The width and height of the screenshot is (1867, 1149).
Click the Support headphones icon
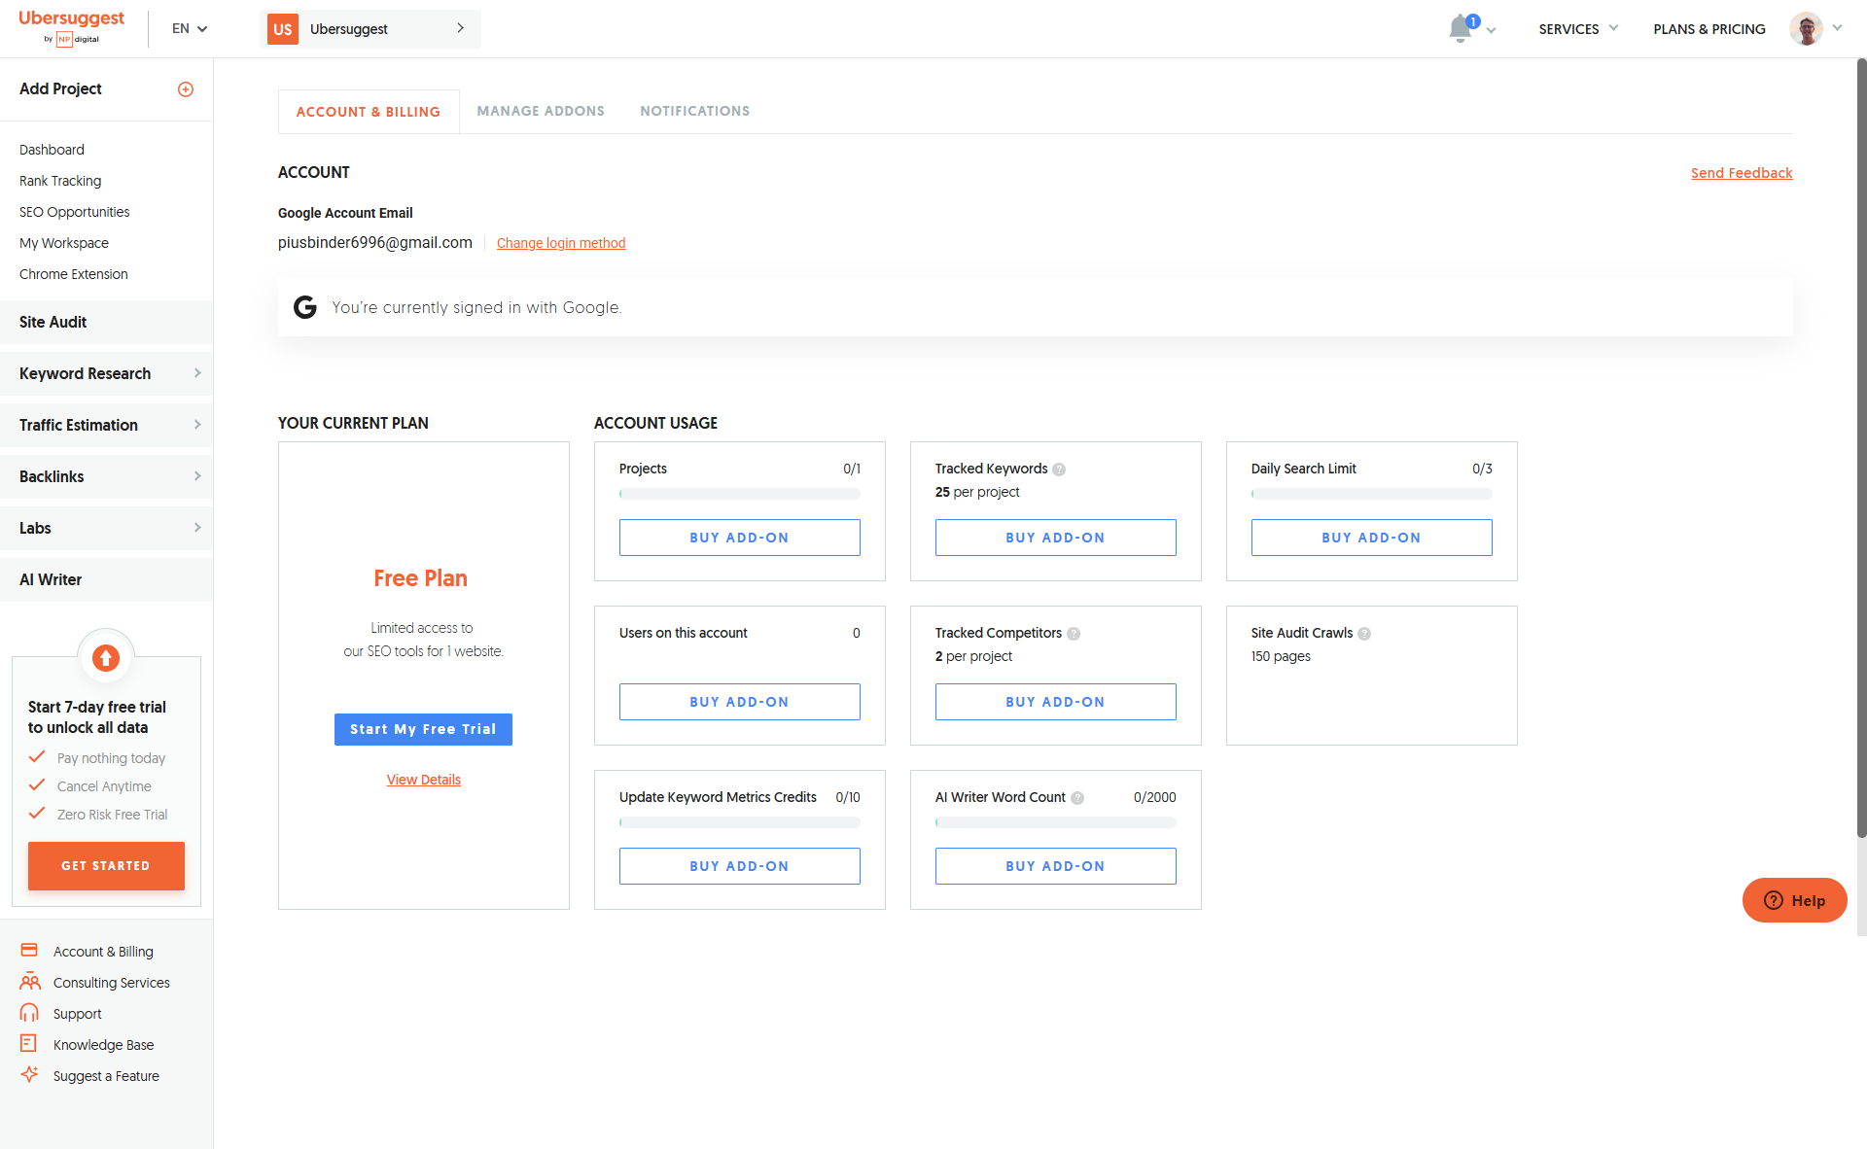[29, 1013]
